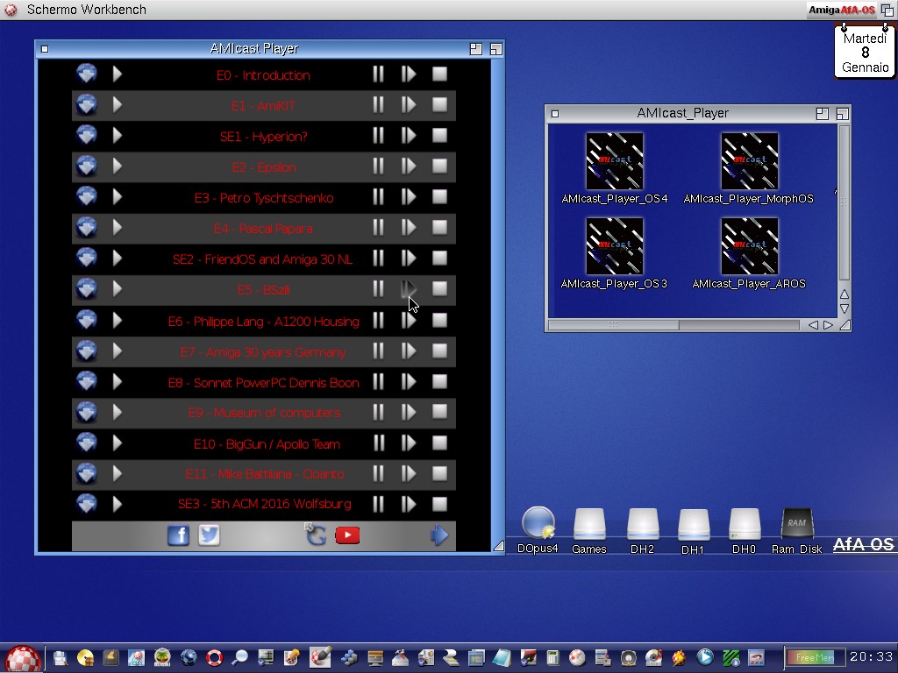Screen dimensions: 898x673
Task: Step forward episode E8 - Sonnet PowerPC
Action: point(409,382)
